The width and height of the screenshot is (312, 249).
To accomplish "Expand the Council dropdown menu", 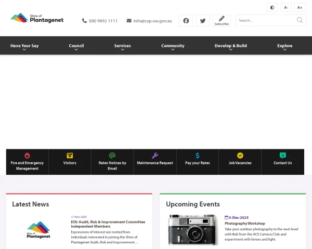I will (x=76, y=46).
